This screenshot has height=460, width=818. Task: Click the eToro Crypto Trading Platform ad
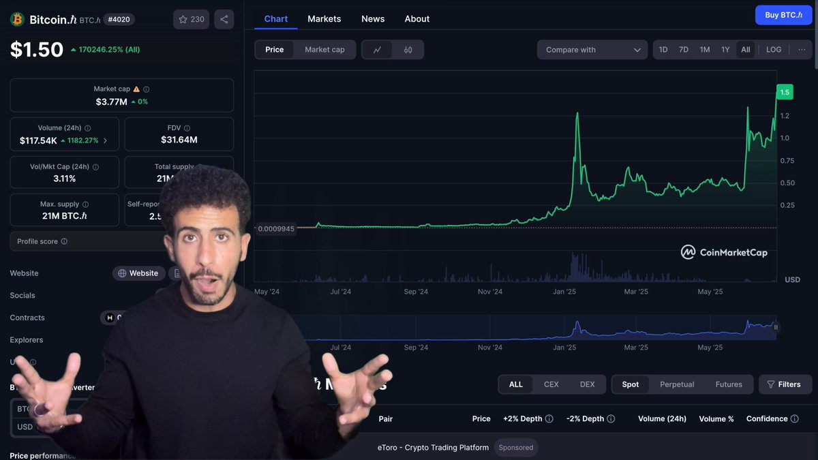click(x=433, y=448)
